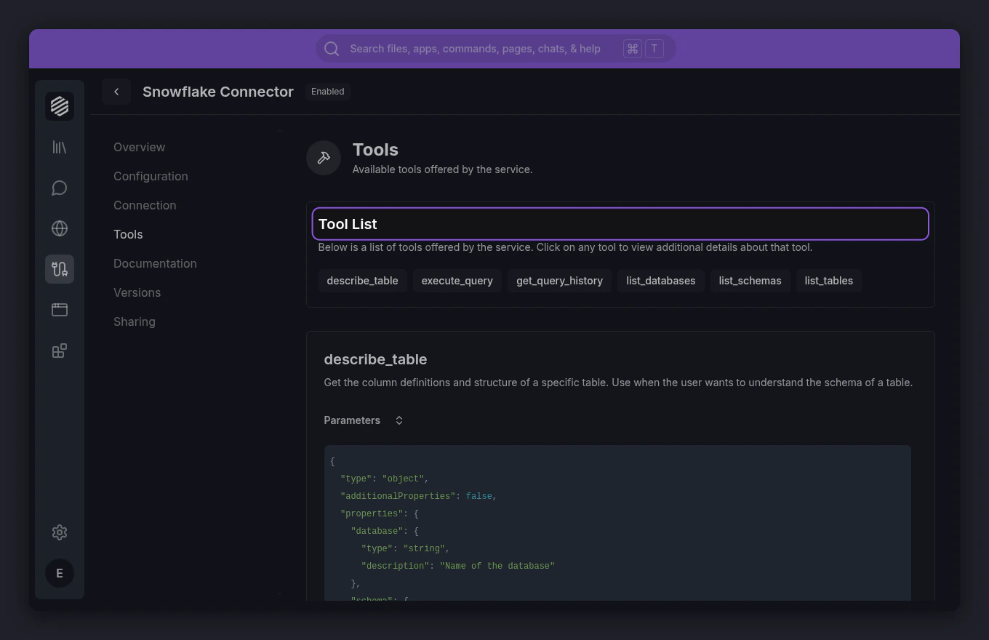Open the chat bubble icon
Screen dimensions: 989x640
pyautogui.click(x=60, y=188)
